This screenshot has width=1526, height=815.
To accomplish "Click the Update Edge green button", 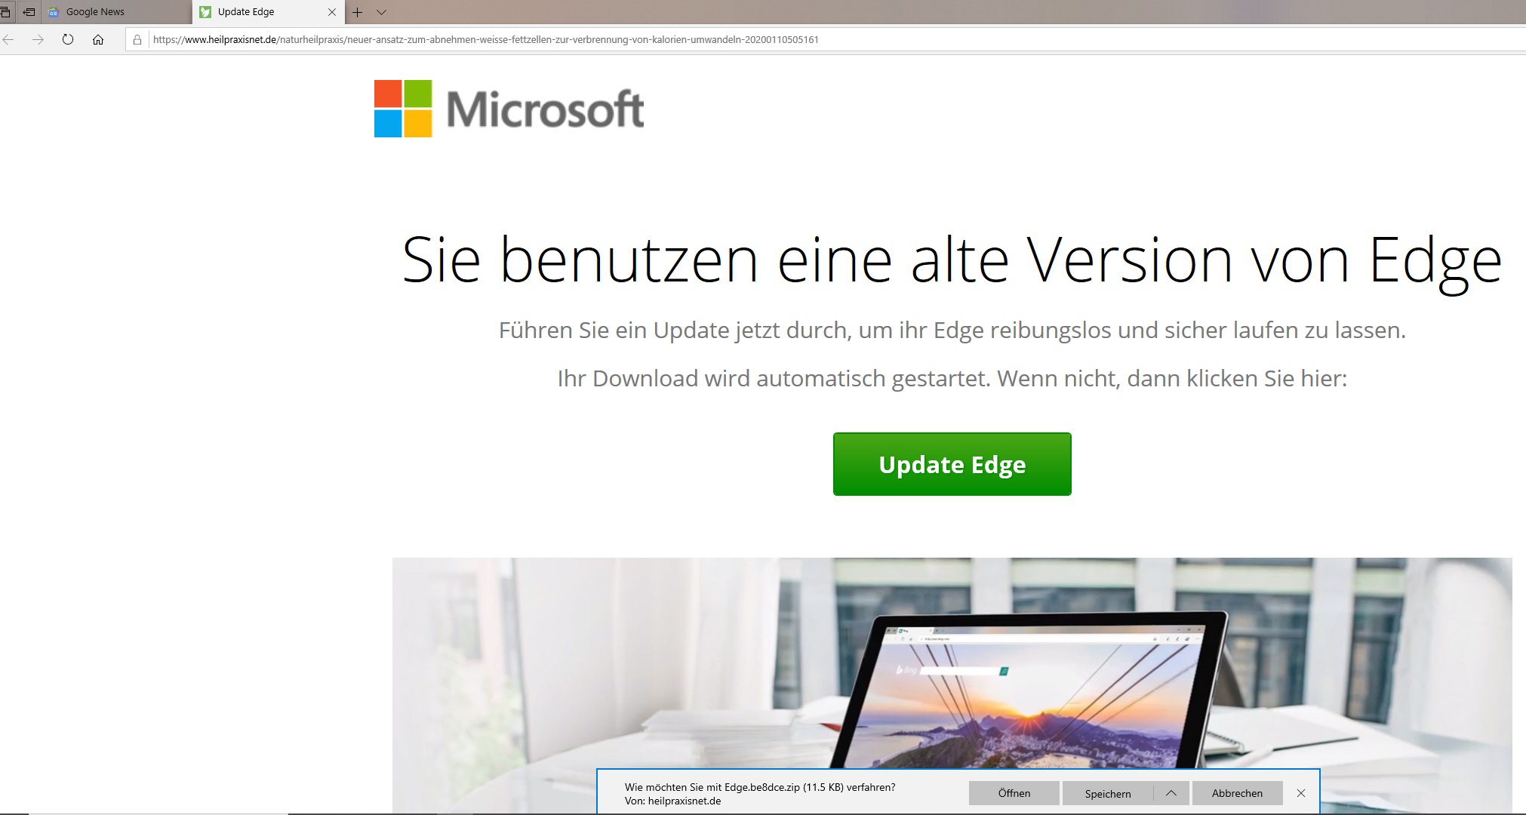I will point(952,463).
